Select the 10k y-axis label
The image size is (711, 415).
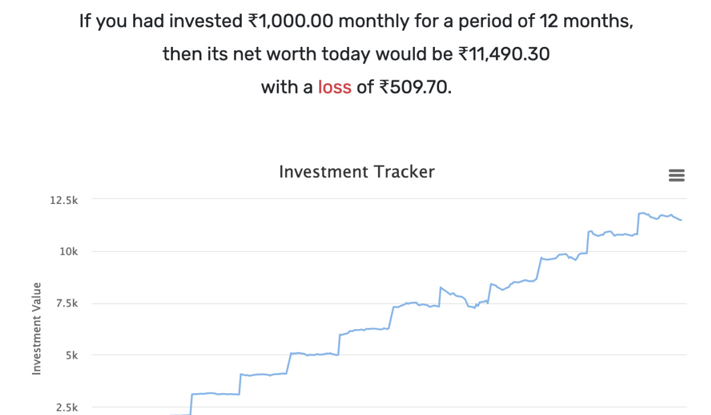point(69,251)
